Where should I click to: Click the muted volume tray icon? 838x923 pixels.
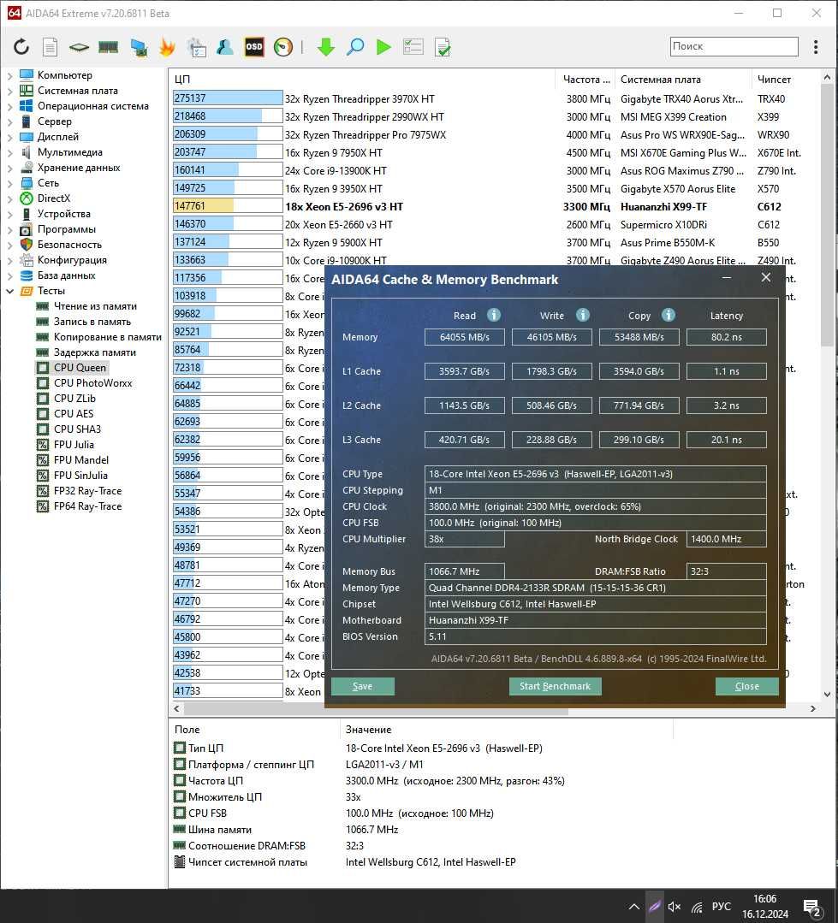pyautogui.click(x=675, y=907)
